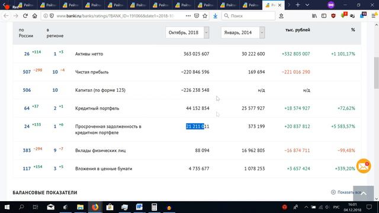Click the Russia rank 26 for Активы нетто
This screenshot has height=213, width=379.
[27, 54]
